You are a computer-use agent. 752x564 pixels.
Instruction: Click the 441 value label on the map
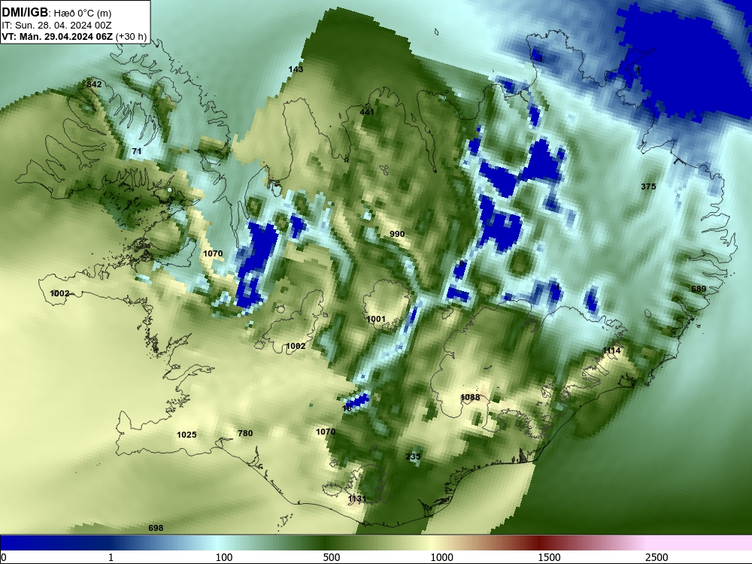[367, 112]
